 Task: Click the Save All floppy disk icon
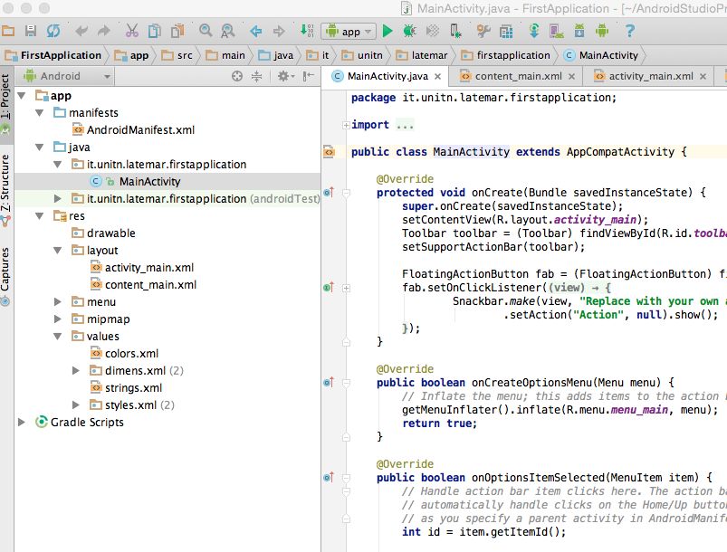tap(31, 31)
